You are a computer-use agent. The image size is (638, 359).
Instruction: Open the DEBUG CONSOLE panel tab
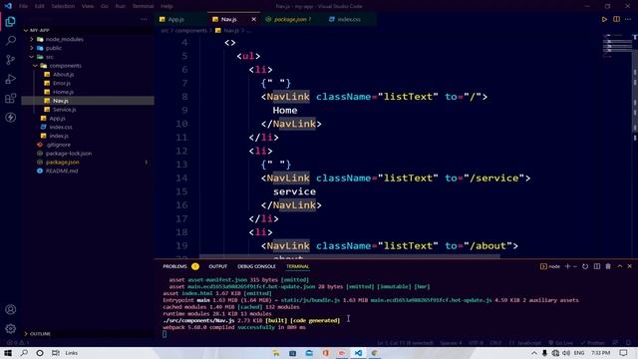256,266
